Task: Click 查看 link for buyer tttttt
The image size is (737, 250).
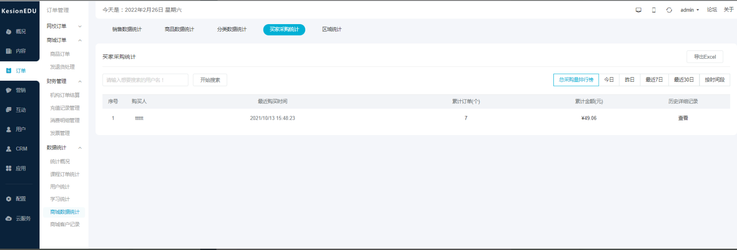Action: click(x=683, y=118)
